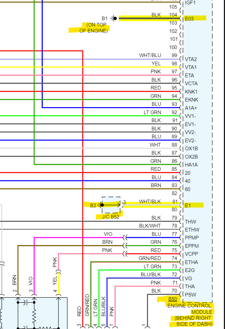The image size is (225, 329).
Task: Click the PSW terminal at pin 70
Action: 191,295
